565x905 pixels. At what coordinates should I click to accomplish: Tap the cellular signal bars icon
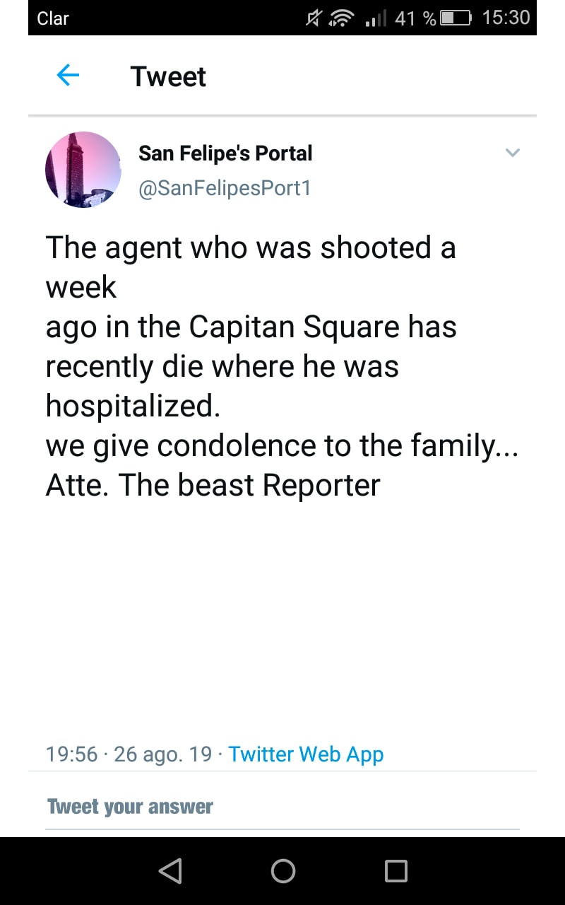pyautogui.click(x=376, y=18)
